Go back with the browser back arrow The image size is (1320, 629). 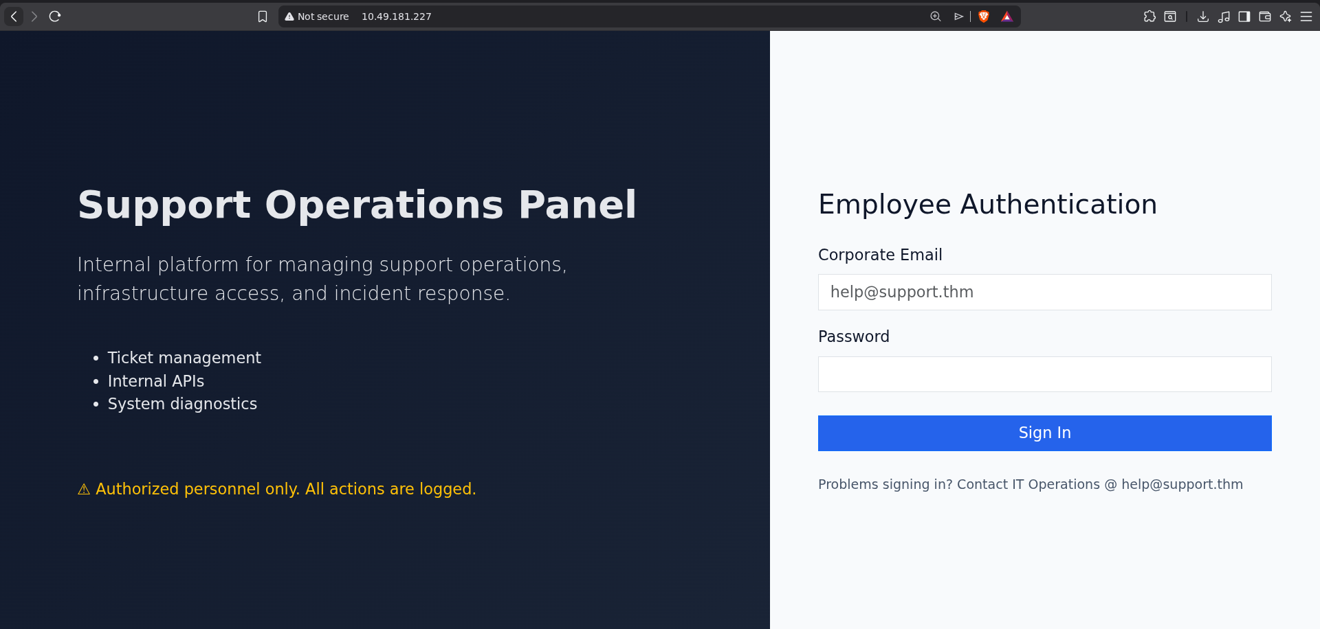(14, 16)
